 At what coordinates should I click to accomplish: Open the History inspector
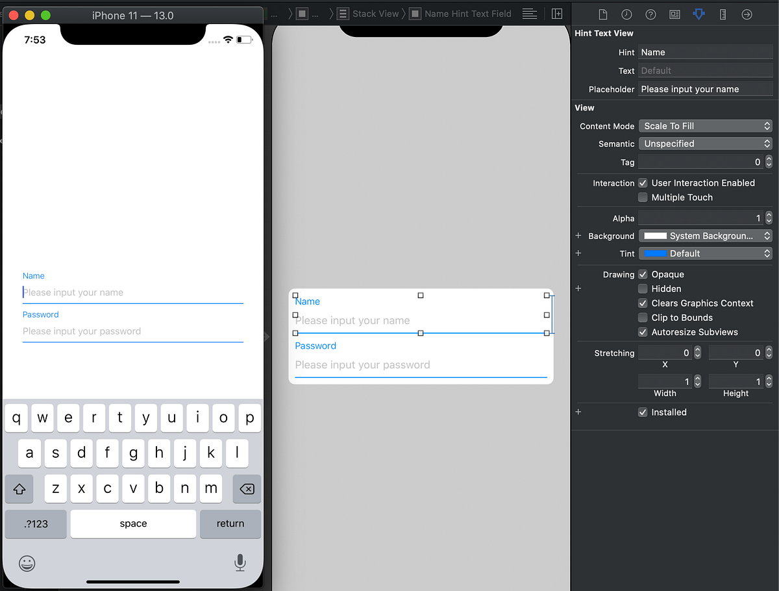[628, 14]
